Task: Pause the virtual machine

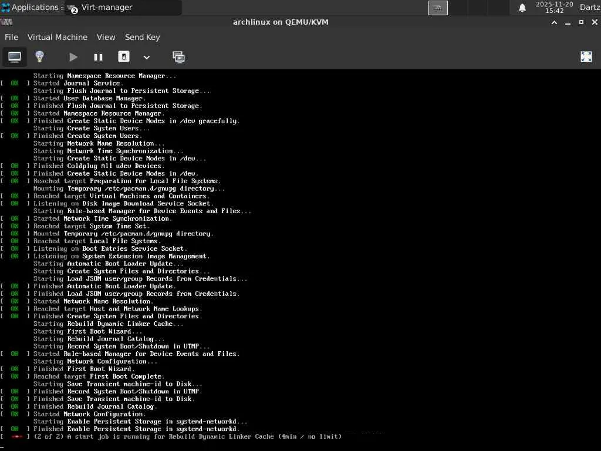Action: [x=98, y=57]
